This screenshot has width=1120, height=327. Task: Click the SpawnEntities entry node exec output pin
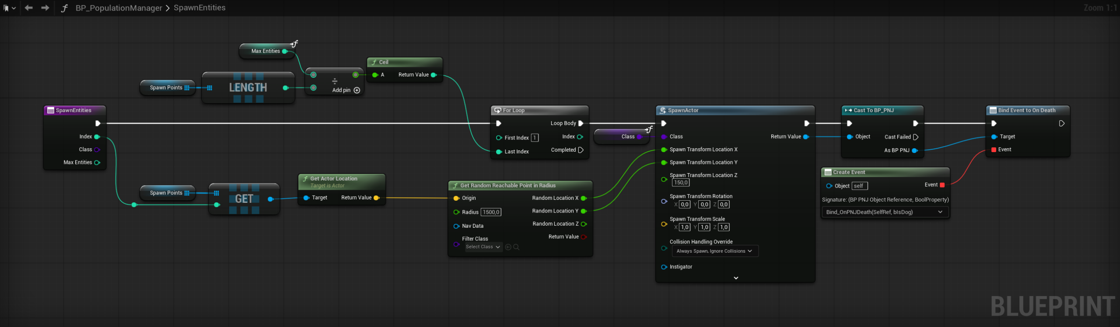click(98, 123)
